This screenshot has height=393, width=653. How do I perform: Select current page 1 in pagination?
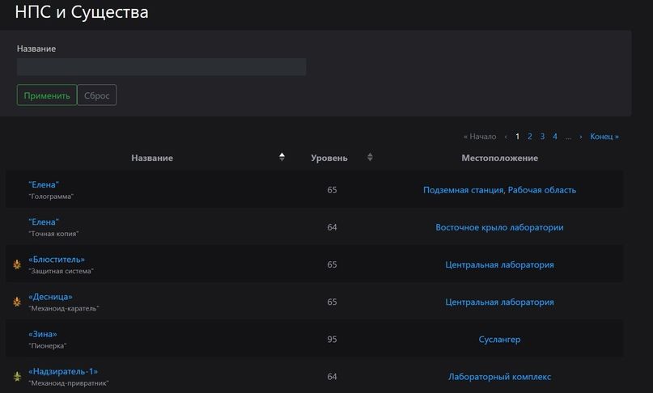(x=517, y=136)
